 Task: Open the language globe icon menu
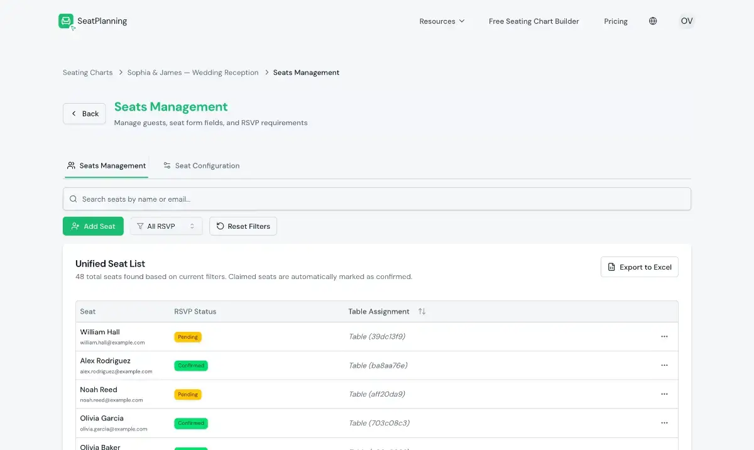pos(653,21)
